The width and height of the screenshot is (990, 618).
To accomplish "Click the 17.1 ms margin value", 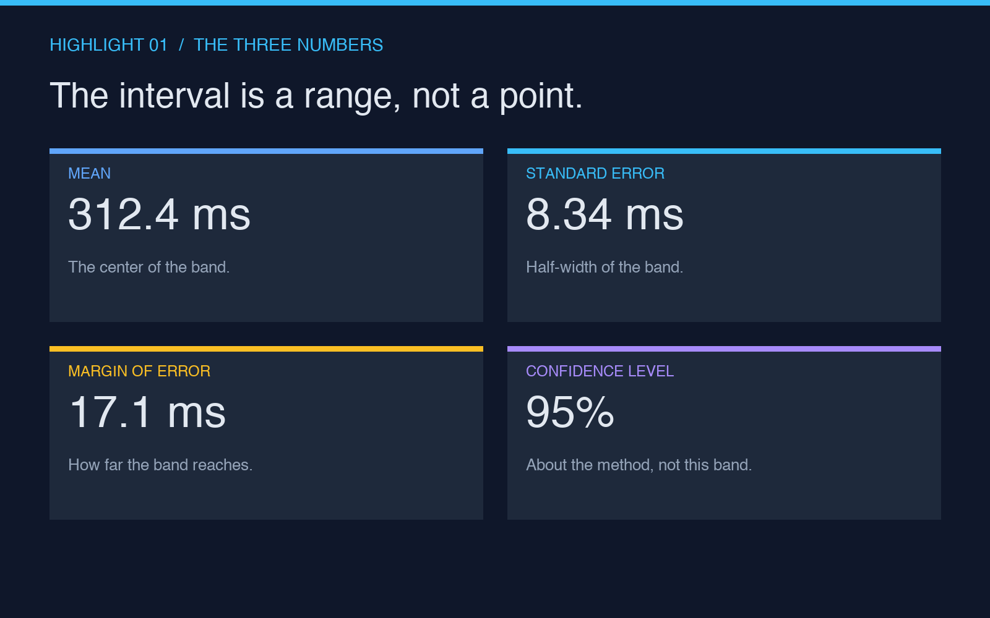I will pyautogui.click(x=147, y=412).
